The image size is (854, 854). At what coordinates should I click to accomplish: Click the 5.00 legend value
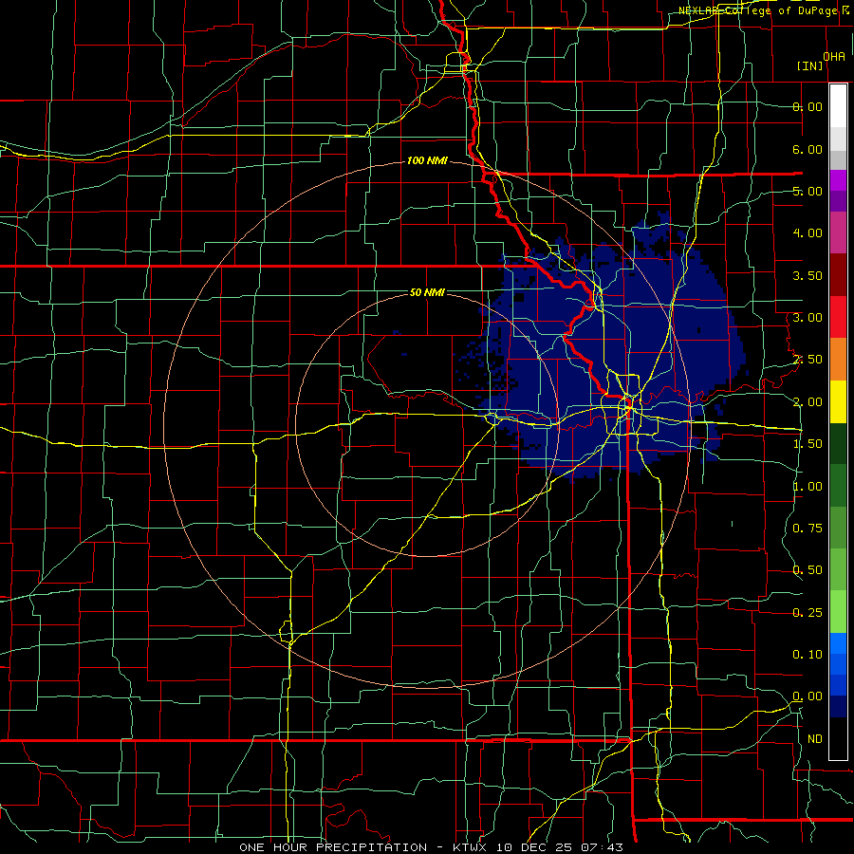click(x=808, y=191)
